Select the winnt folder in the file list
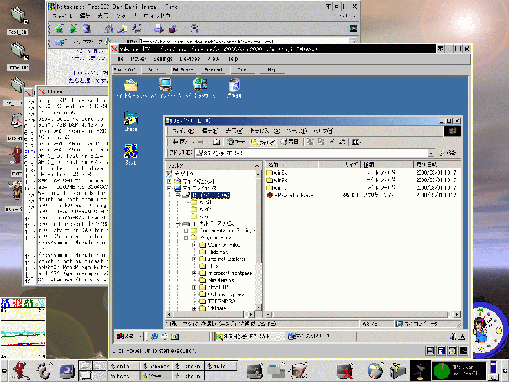The image size is (509, 382). point(276,188)
